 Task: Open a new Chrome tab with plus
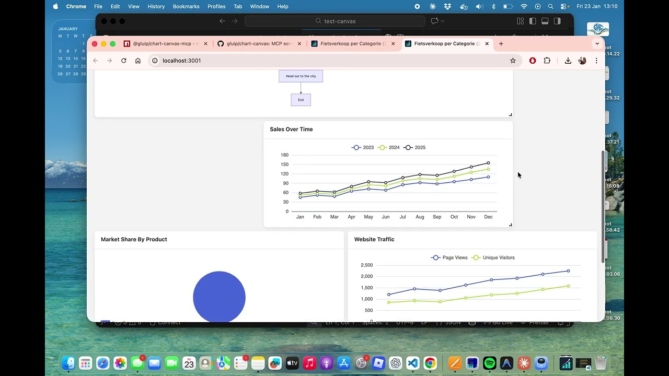click(x=501, y=44)
